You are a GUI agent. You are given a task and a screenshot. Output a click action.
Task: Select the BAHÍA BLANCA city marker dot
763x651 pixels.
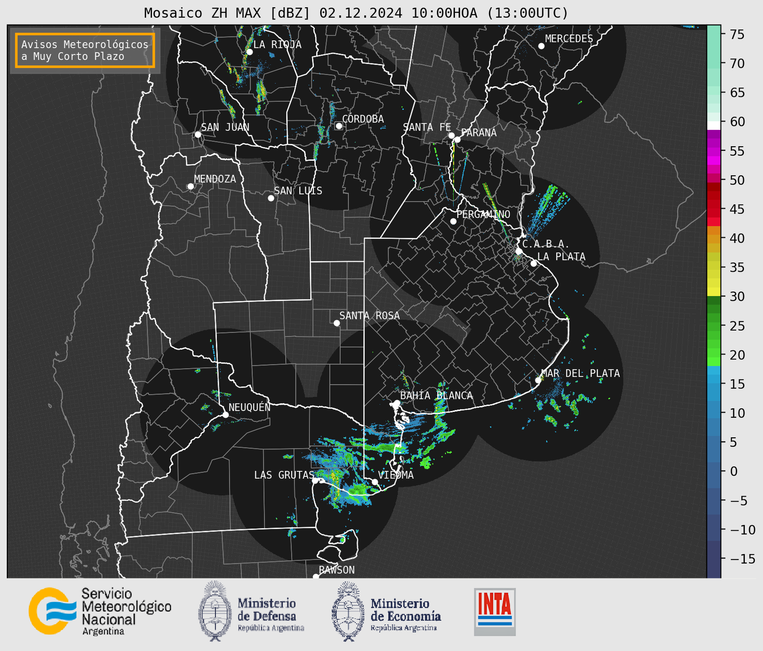pyautogui.click(x=397, y=403)
